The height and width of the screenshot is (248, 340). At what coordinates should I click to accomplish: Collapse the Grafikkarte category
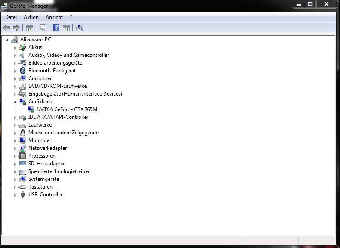15,102
